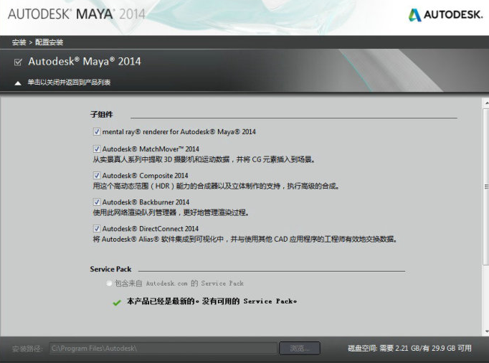Click the MatchMover description text
The height and width of the screenshot is (363, 489).
204,159
